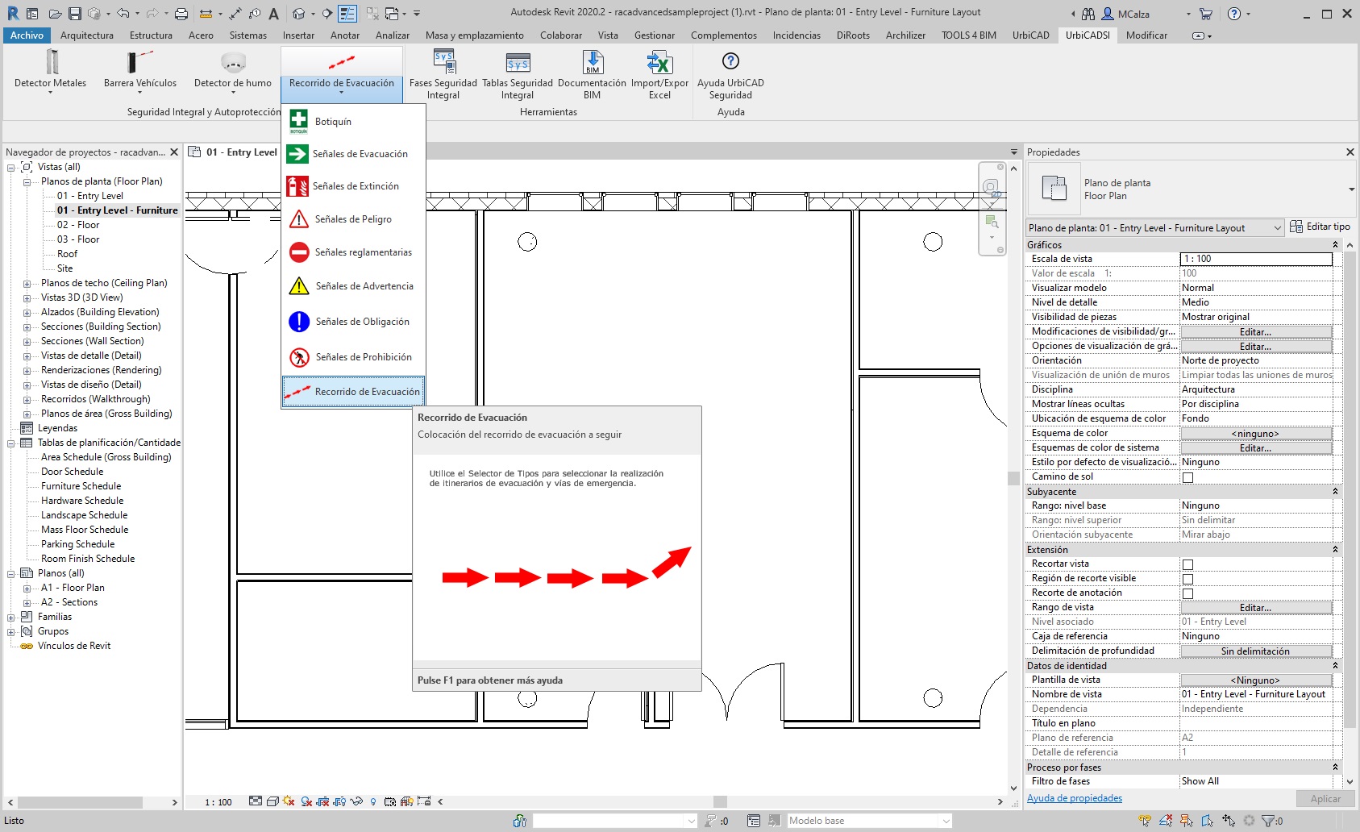The width and height of the screenshot is (1360, 832).
Task: Click the Editar tipo button
Action: click(1320, 227)
